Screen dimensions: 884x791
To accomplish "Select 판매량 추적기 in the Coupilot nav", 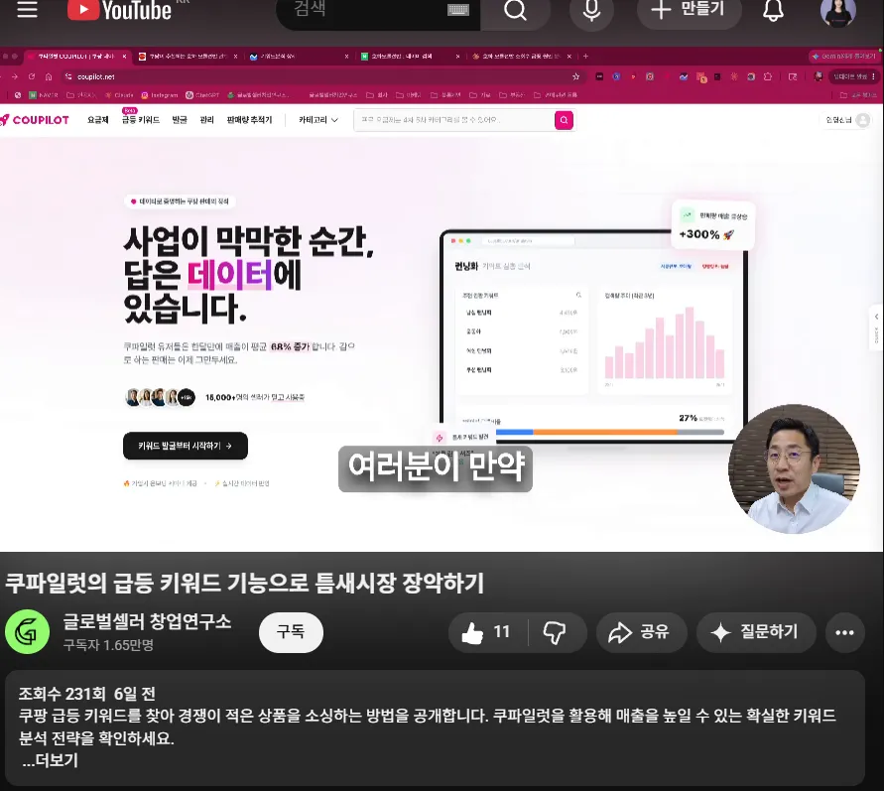I will tap(249, 120).
